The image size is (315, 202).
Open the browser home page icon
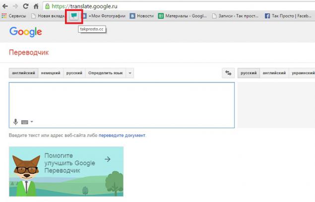tap(36, 6)
